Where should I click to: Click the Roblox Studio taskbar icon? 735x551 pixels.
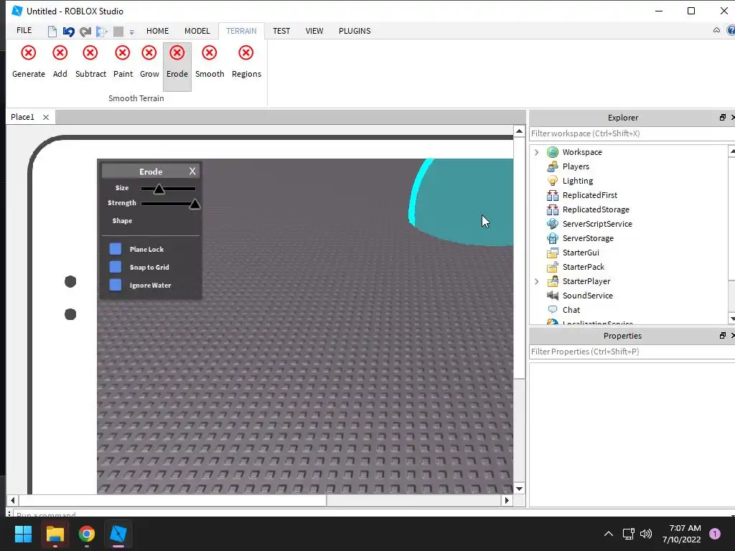coord(118,534)
